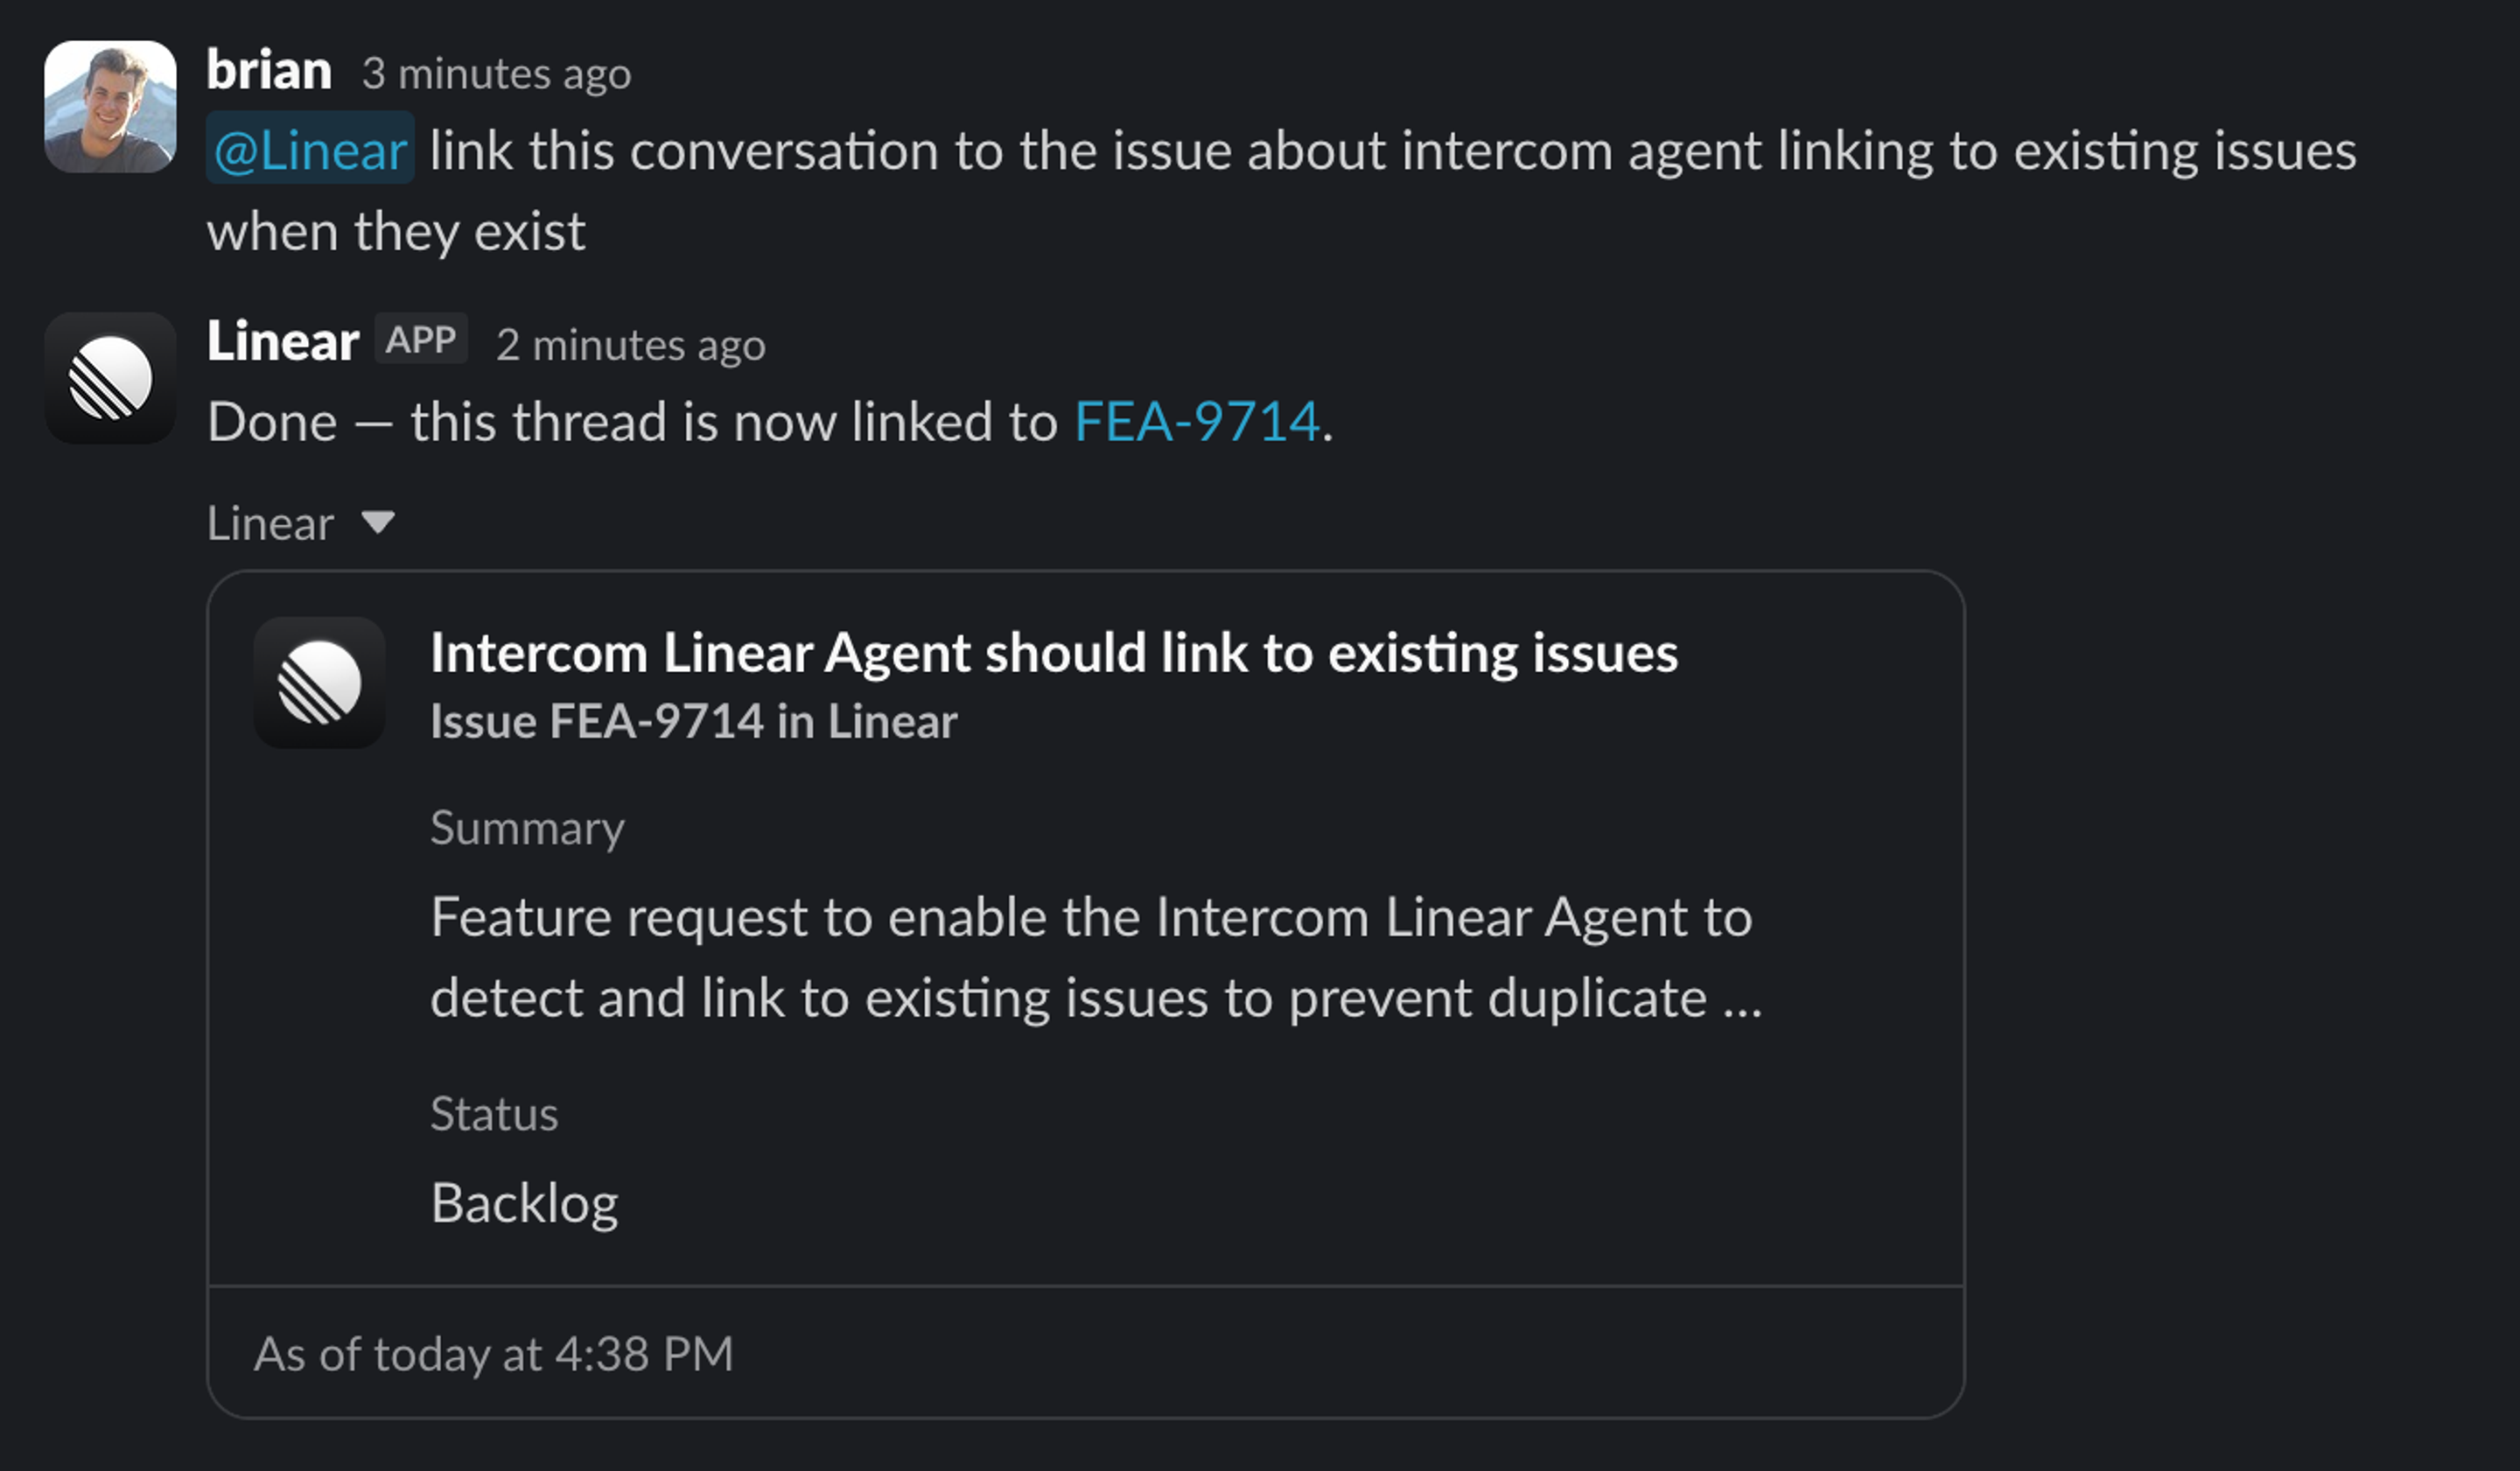Click the As of today at 4:38 PM footer
Screen dimensions: 2520x1471
[495, 1354]
